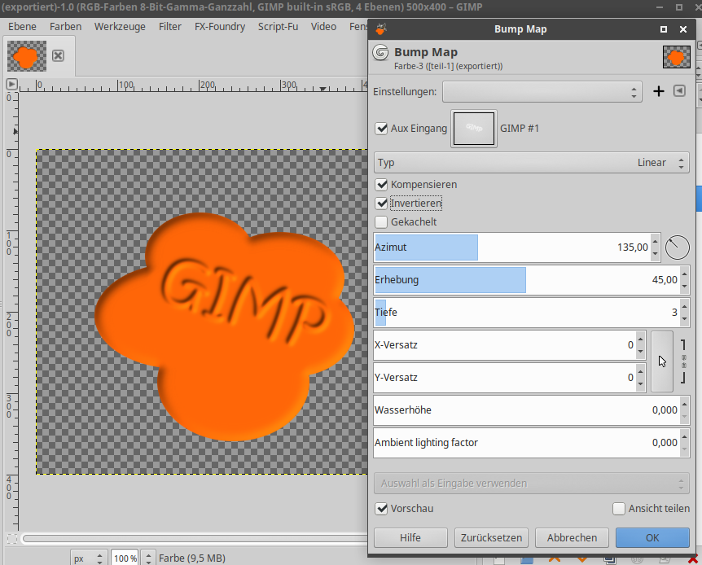Open the FX-Foundry menu

[x=220, y=26]
